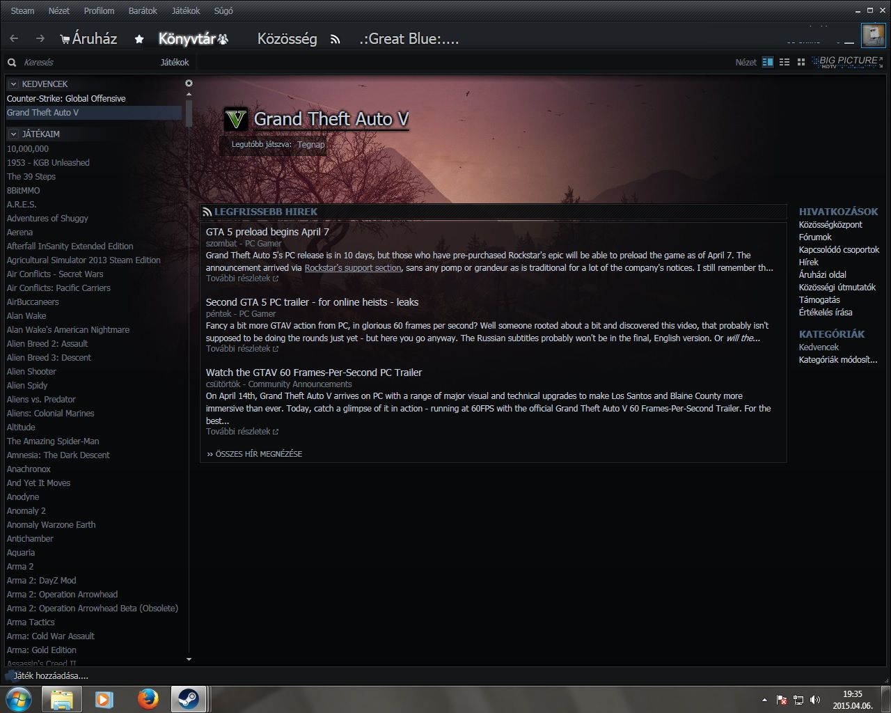Open the network tray icon
The width and height of the screenshot is (891, 713).
tap(798, 700)
